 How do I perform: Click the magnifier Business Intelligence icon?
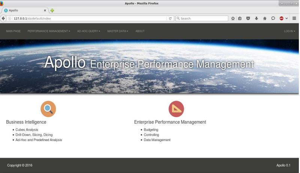point(48,109)
